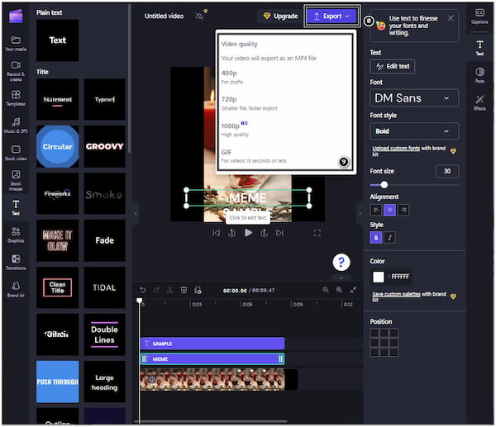Screen dimensions: 496x427
Task: Toggle Bold style button
Action: 376,238
